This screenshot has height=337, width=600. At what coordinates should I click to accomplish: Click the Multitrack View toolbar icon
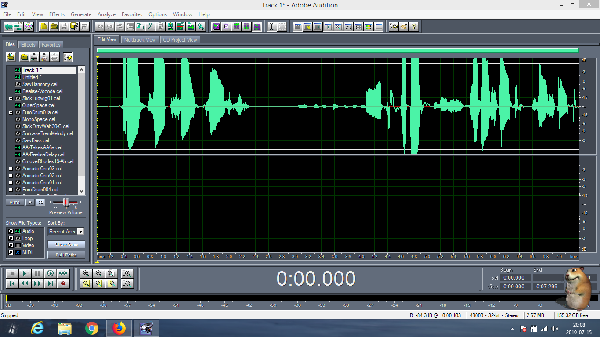pyautogui.click(x=18, y=26)
